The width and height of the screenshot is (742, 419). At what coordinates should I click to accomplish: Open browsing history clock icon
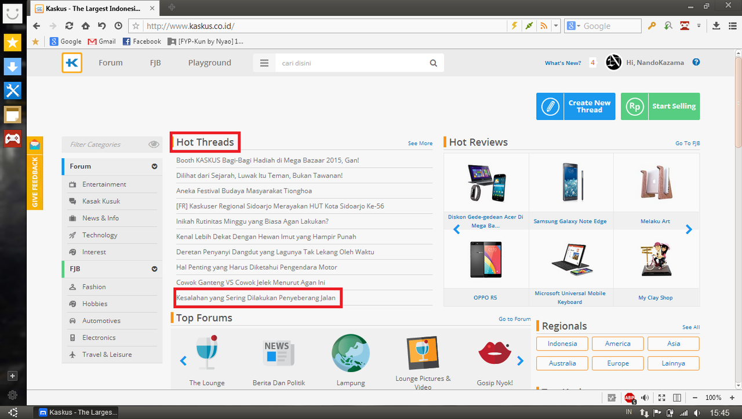118,26
